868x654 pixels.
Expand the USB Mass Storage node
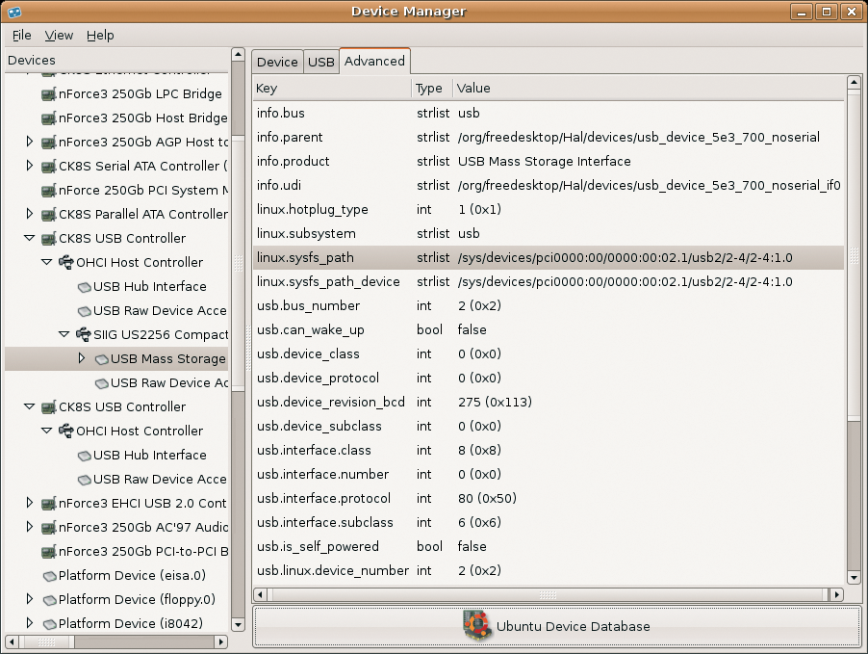[82, 358]
